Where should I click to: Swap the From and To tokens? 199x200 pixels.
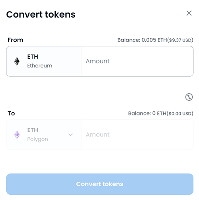(189, 97)
